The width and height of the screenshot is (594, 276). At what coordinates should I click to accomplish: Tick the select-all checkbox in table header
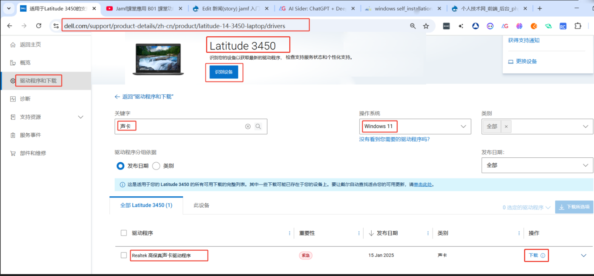tap(124, 233)
